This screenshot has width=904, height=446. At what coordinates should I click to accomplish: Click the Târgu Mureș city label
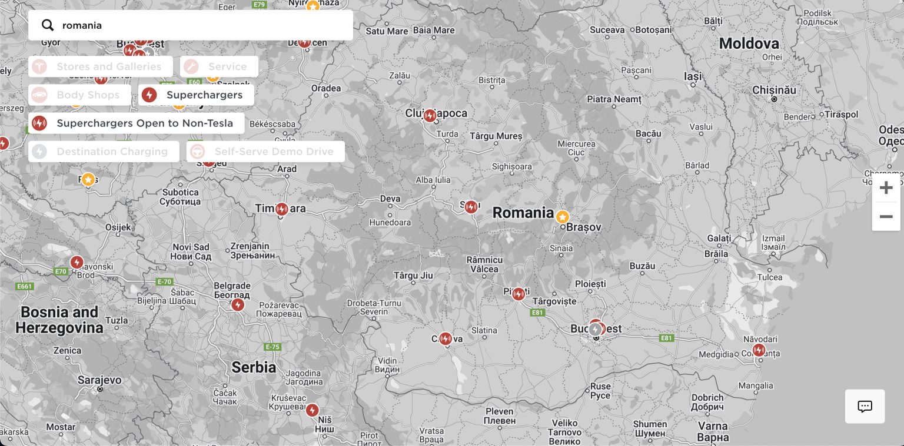[496, 136]
